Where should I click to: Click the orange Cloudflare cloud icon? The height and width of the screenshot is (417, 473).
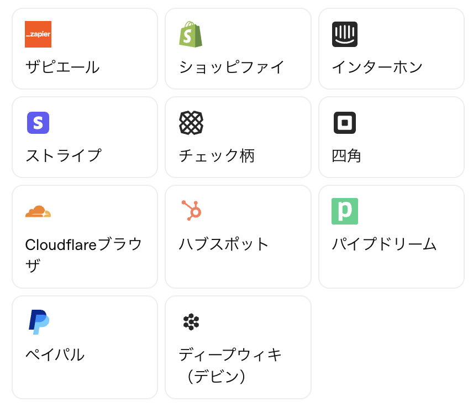(x=38, y=211)
